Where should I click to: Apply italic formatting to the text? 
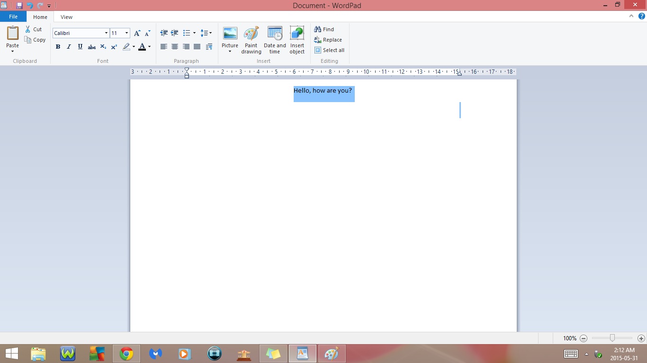69,47
